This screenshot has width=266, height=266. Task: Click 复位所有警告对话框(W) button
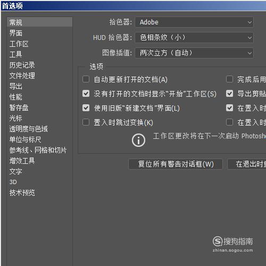tap(176, 164)
